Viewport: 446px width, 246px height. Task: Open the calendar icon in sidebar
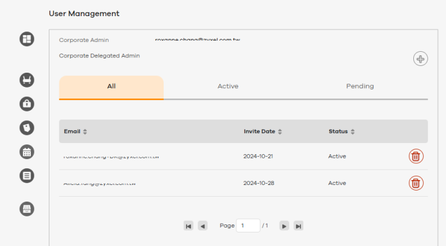27,152
